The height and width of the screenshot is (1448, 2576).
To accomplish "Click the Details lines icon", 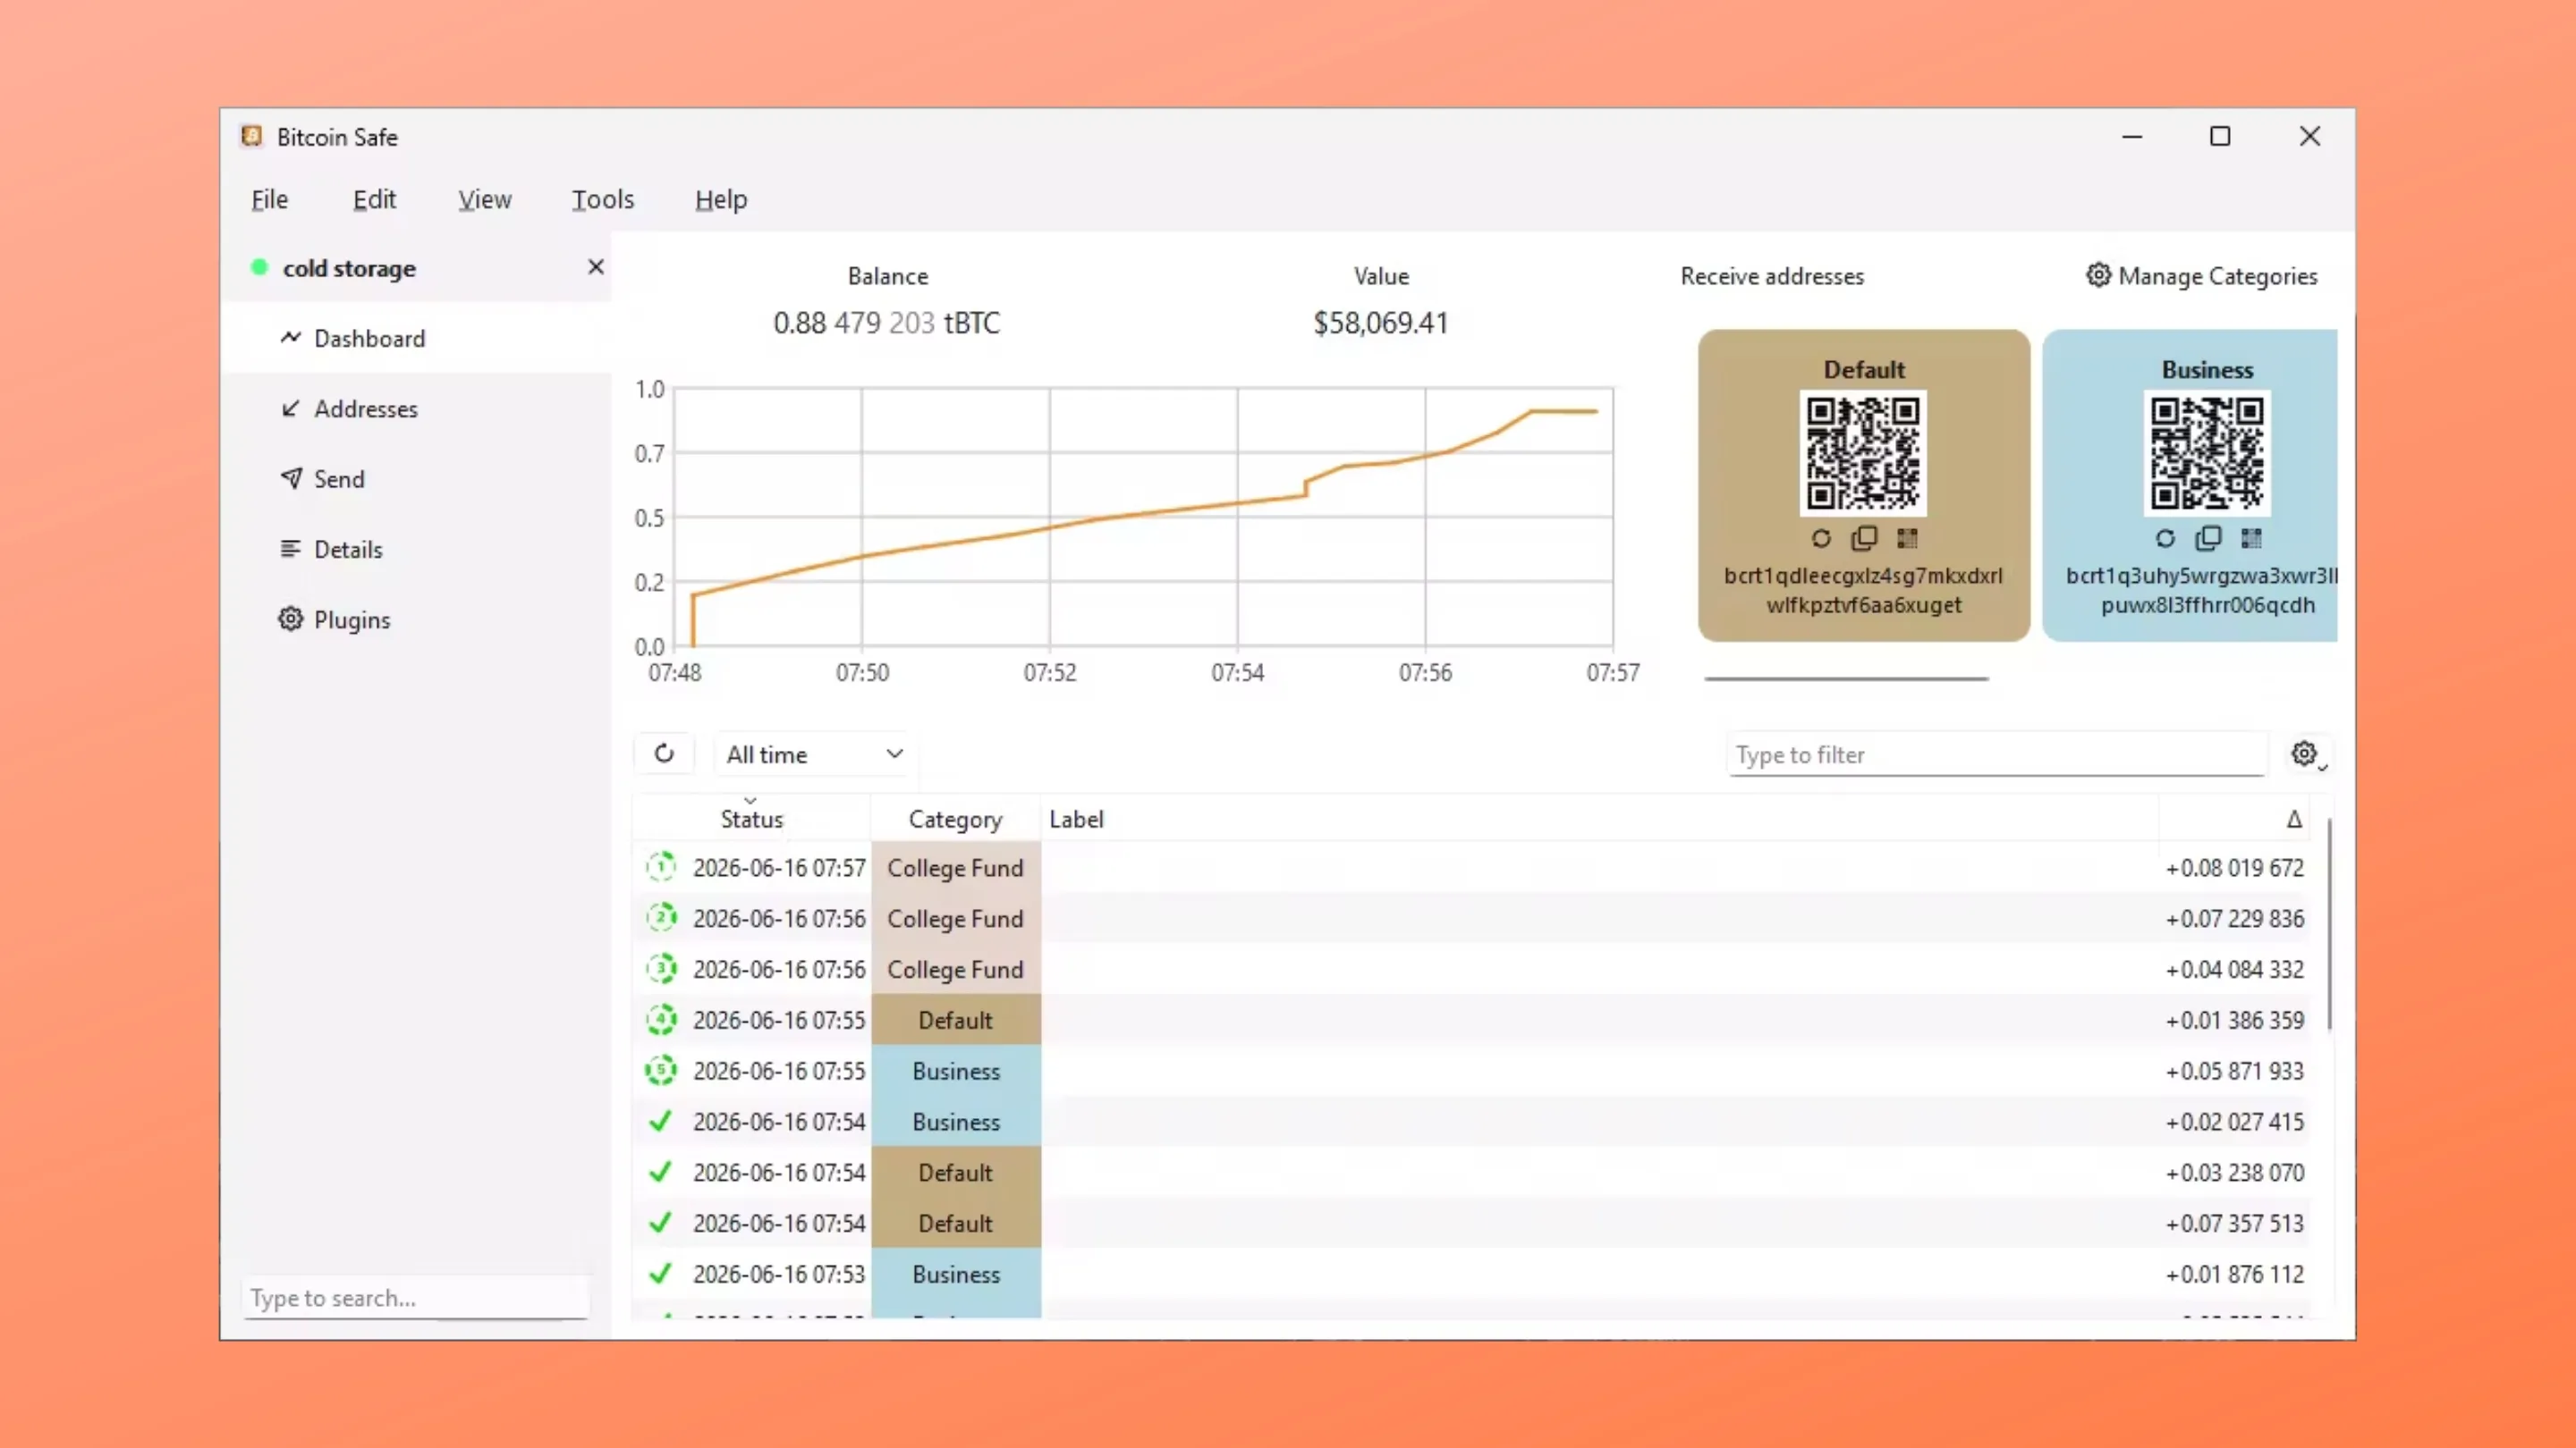I will [x=290, y=549].
